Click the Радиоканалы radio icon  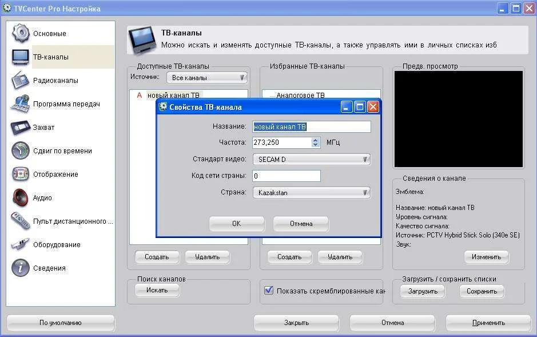21,80
